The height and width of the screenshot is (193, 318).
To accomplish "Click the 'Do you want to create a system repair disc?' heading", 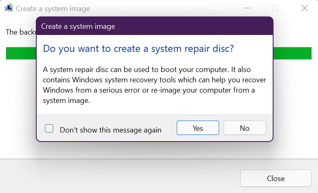I will pos(138,49).
